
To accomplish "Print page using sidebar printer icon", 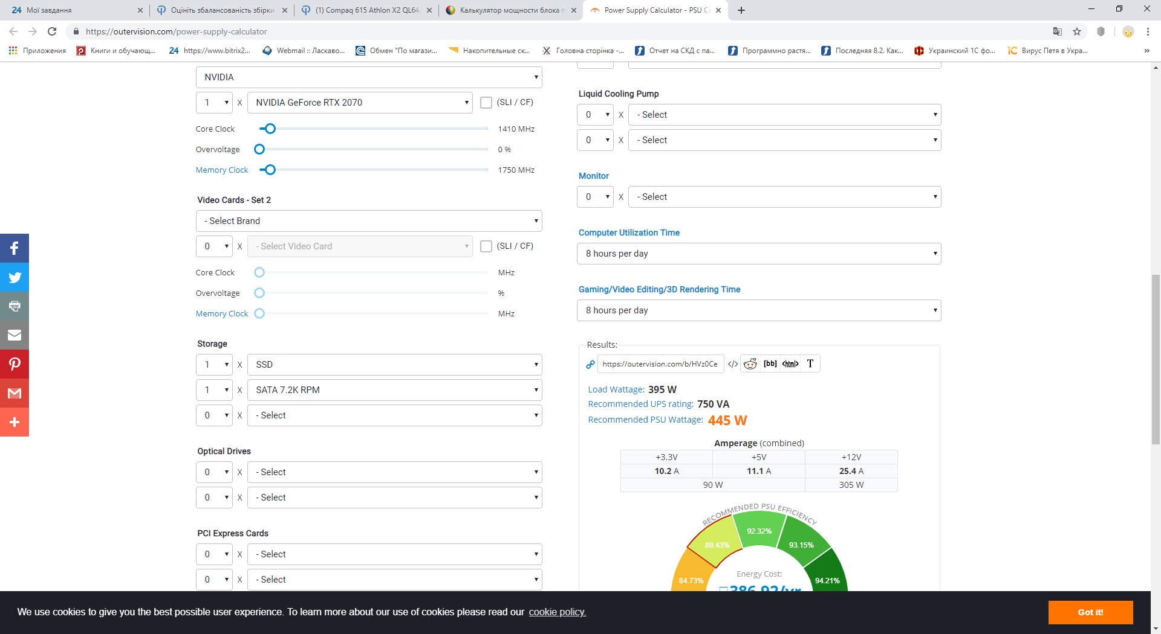I will tap(15, 306).
